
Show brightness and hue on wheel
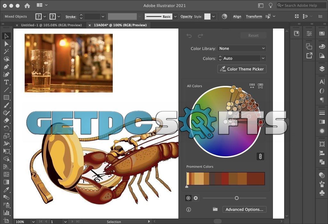(196, 198)
